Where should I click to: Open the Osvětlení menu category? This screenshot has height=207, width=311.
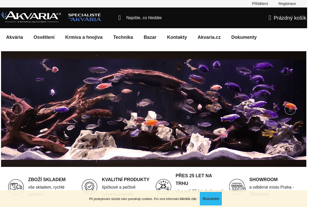[x=44, y=37]
